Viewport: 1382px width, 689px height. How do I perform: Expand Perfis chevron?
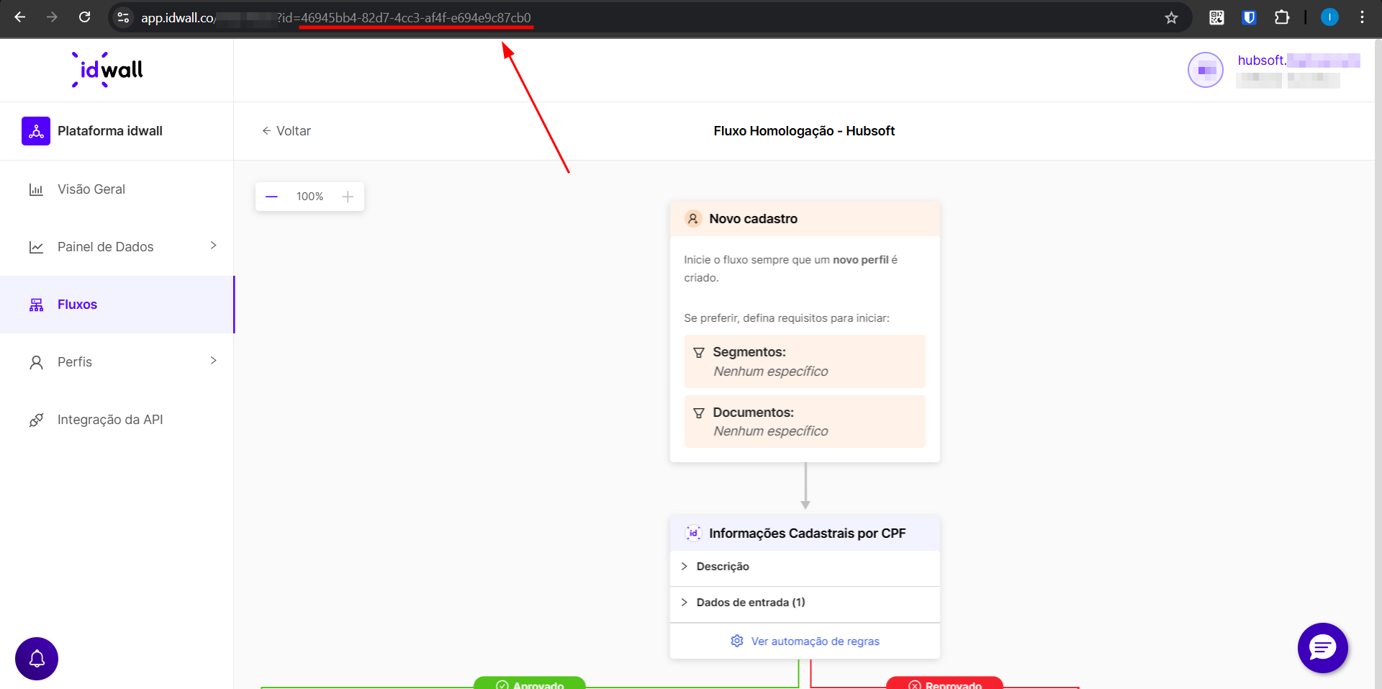(x=213, y=361)
